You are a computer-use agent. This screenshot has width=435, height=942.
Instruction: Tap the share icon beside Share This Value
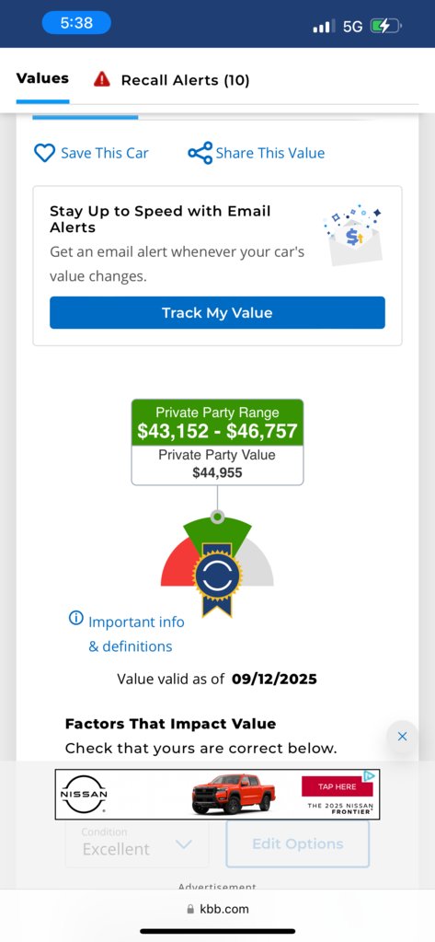tap(200, 153)
